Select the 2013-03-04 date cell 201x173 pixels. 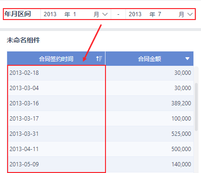pyautogui.click(x=57, y=88)
